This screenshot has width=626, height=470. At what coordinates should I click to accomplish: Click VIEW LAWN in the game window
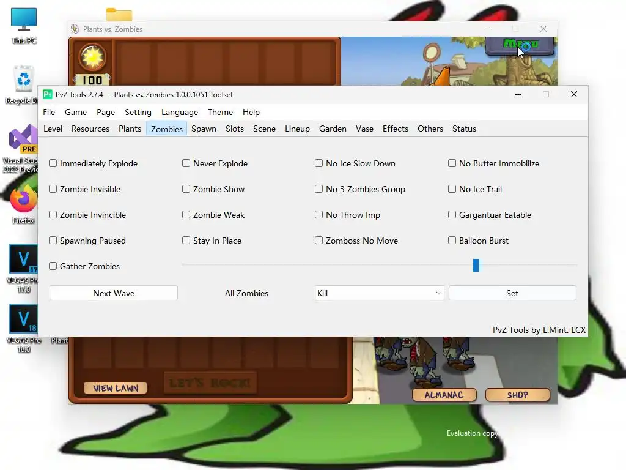coord(116,387)
